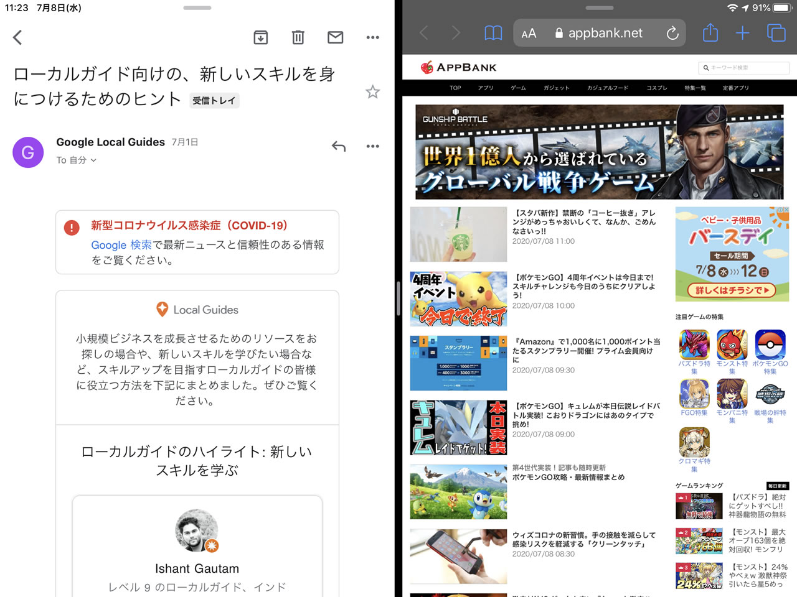Archive the email with the archive icon
This screenshot has width=797, height=597.
(x=261, y=37)
